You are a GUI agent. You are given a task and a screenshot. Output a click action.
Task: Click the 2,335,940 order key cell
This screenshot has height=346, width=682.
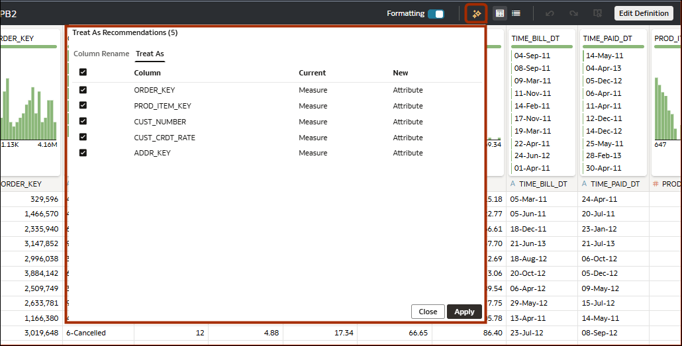(31, 229)
